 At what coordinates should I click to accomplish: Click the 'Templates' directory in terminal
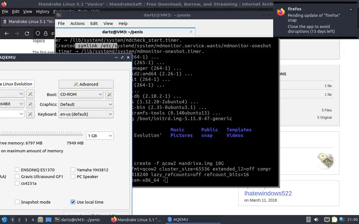tap(239, 130)
